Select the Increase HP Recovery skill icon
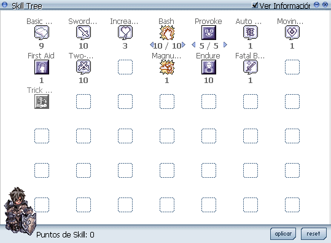This screenshot has height=243, width=331. pos(125,33)
